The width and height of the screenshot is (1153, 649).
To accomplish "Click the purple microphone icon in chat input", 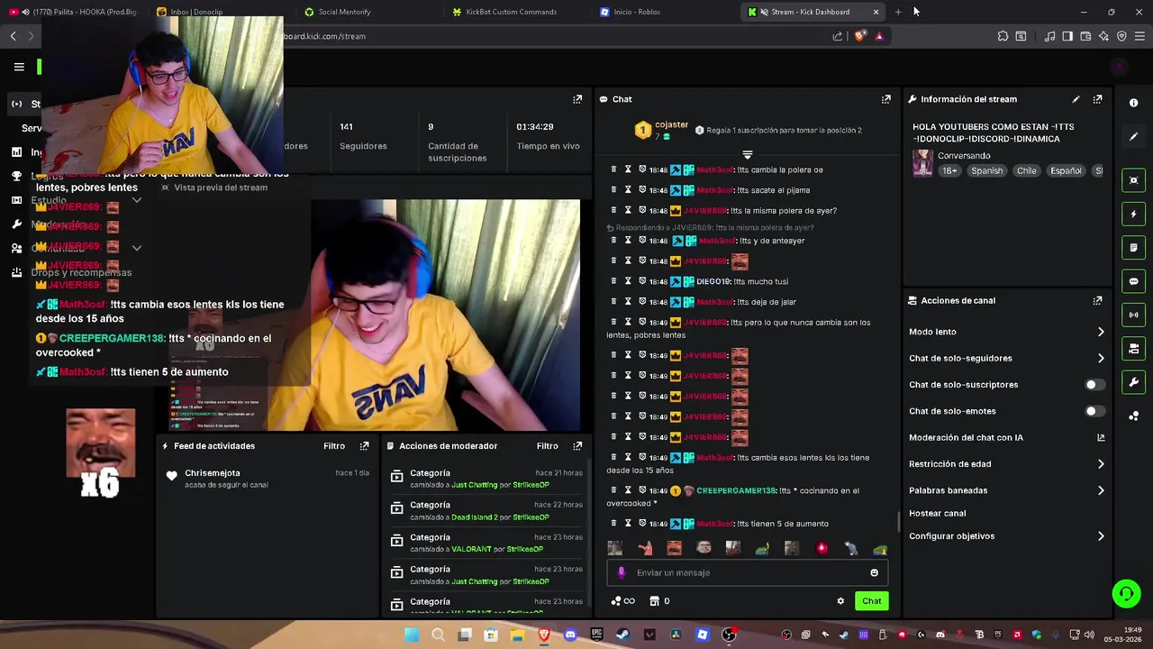I will 622,573.
